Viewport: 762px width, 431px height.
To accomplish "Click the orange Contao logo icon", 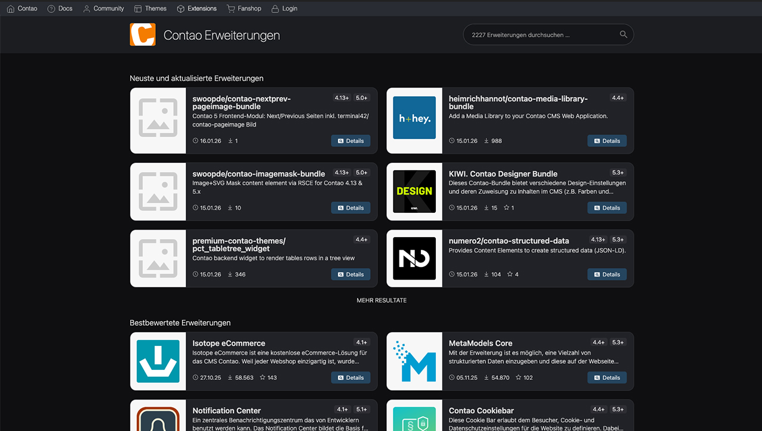I will [142, 34].
